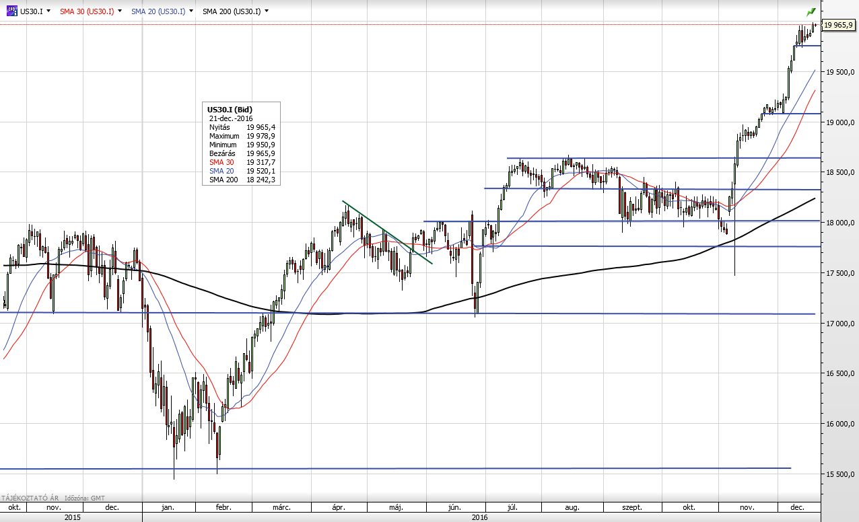Click the 17 000,0 price axis label
Screen dimensions: 859x522
[840, 324]
